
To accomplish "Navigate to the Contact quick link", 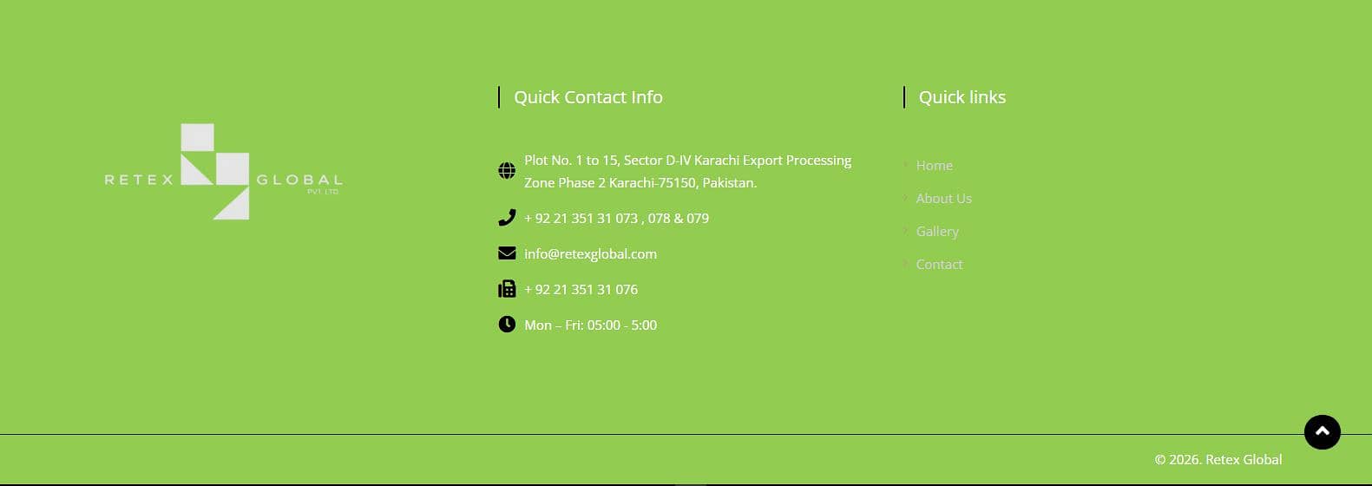I will tap(939, 264).
